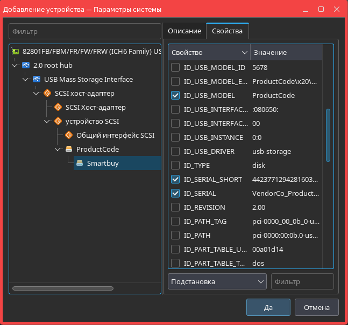Uncheck the ID_SERIAL_SHORT property checkbox
This screenshot has height=325, width=348.
[x=175, y=180]
